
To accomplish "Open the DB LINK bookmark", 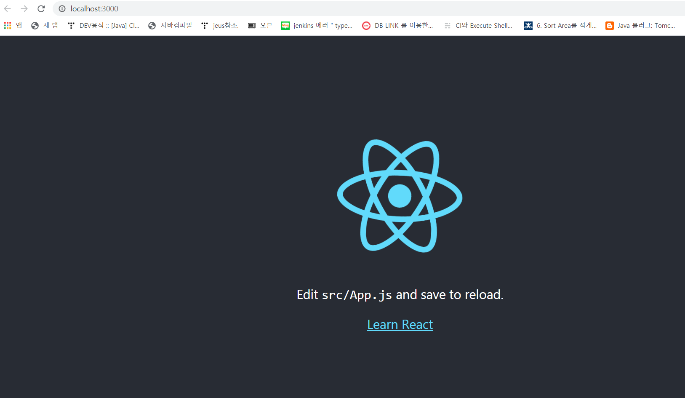I will [398, 26].
